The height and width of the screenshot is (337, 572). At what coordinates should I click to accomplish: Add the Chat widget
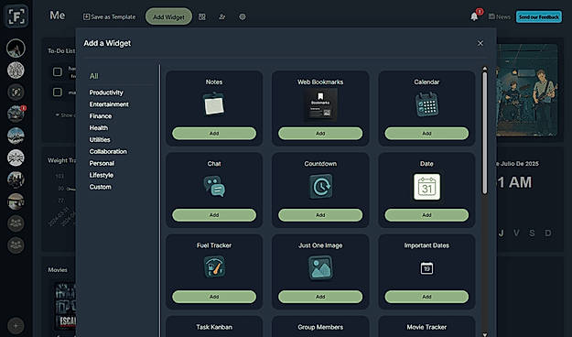tap(214, 215)
